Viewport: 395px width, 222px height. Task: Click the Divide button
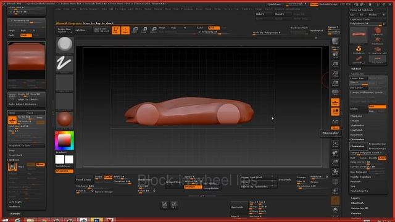pyautogui.click(x=359, y=109)
